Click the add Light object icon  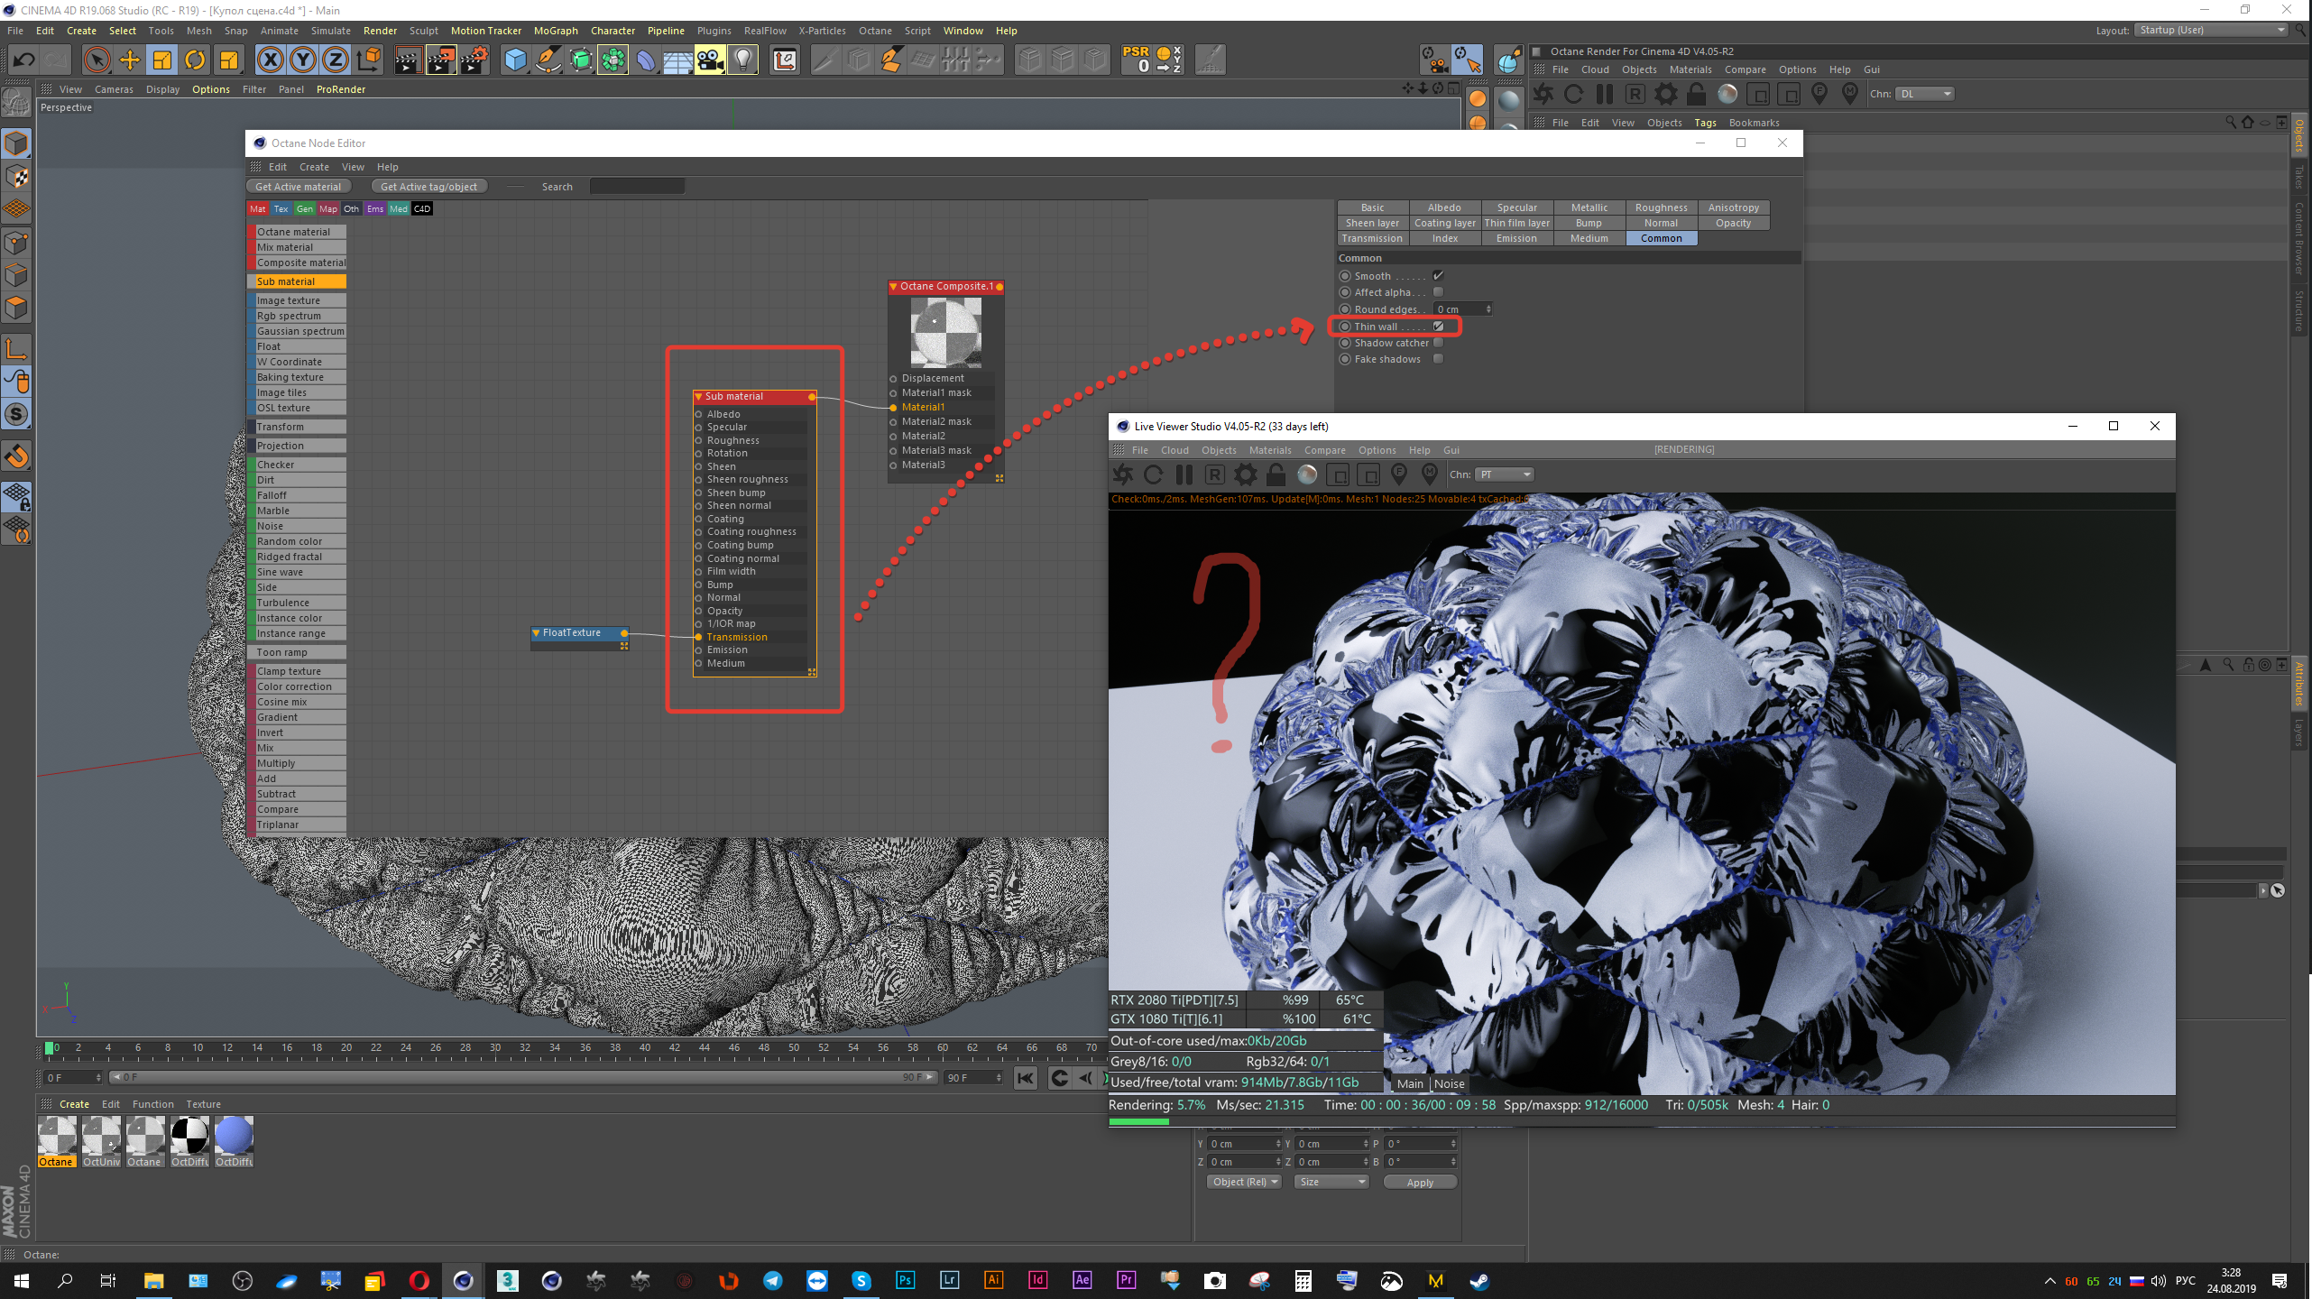(x=742, y=60)
